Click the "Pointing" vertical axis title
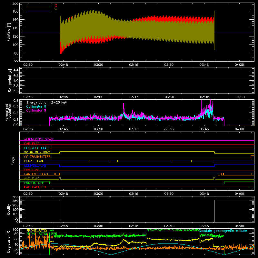The image size is (258, 258). (x=9, y=32)
